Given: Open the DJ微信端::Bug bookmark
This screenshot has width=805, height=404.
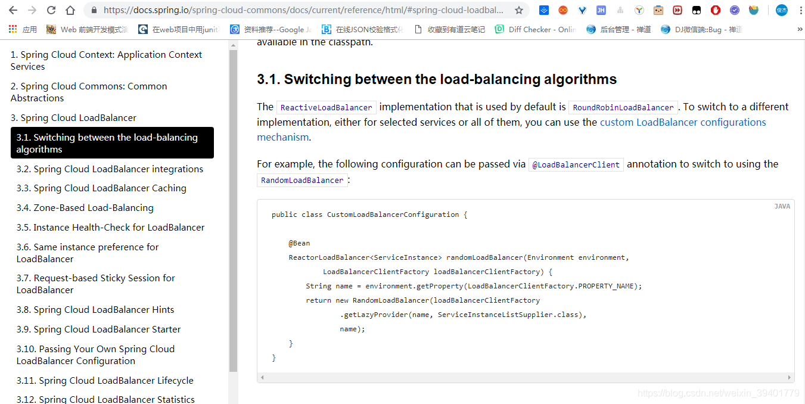Looking at the screenshot, I should point(701,29).
